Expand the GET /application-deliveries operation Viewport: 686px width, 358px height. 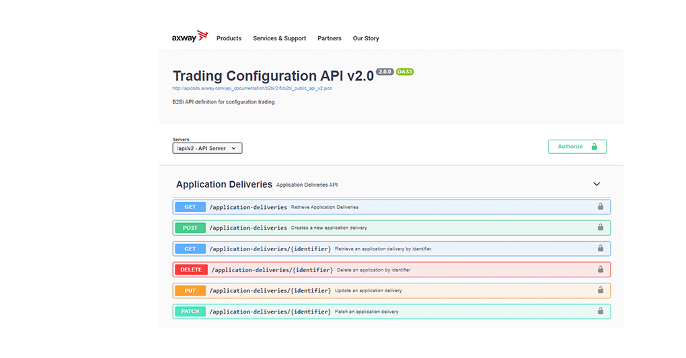(x=248, y=207)
